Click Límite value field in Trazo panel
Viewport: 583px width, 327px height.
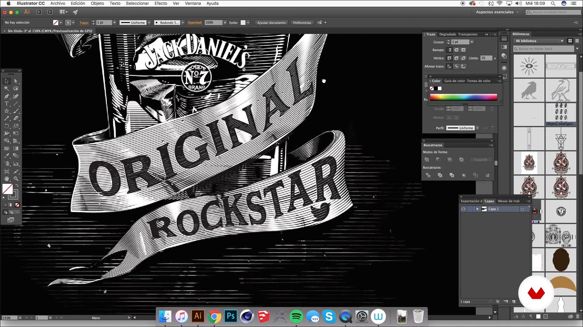tap(486, 58)
